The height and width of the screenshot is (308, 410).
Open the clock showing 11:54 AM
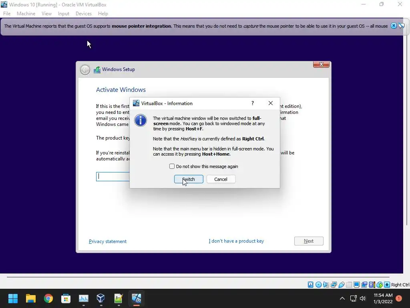coord(383,298)
